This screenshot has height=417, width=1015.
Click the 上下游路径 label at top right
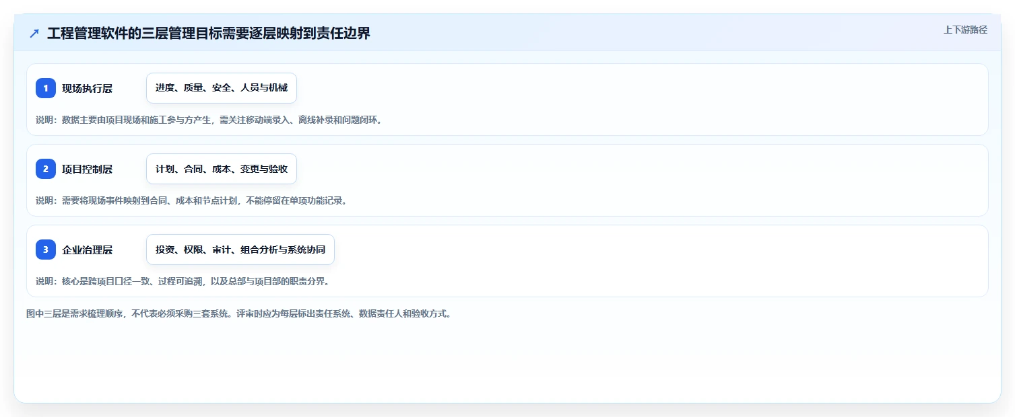click(965, 30)
